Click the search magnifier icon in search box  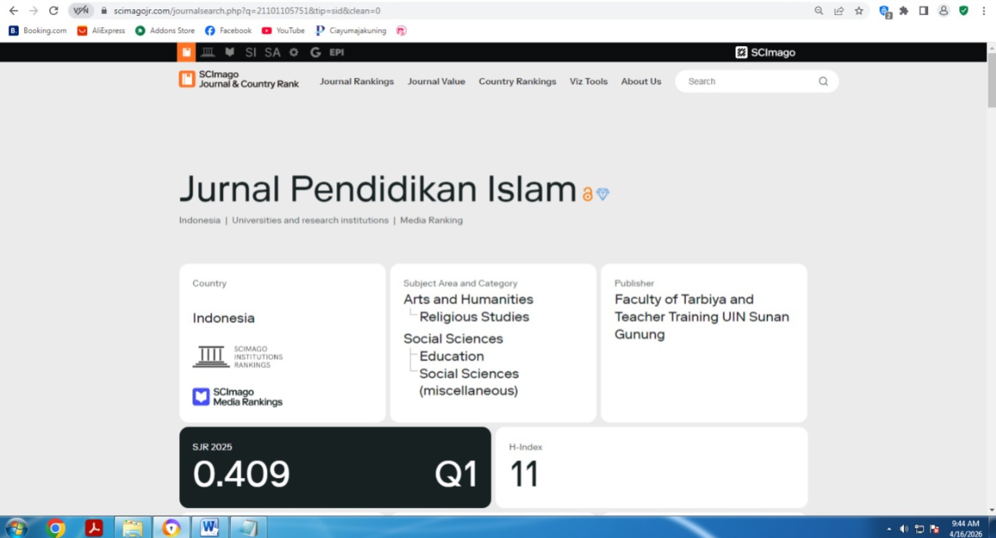(823, 82)
